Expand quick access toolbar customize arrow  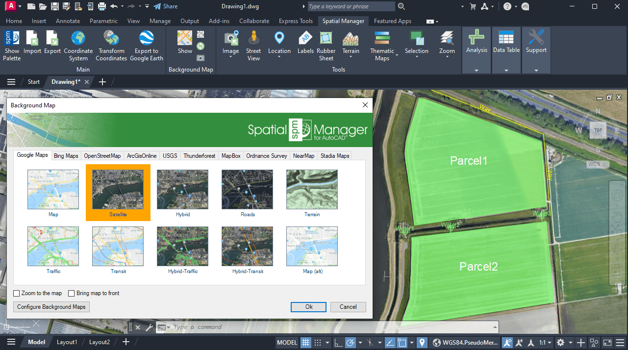pyautogui.click(x=147, y=6)
